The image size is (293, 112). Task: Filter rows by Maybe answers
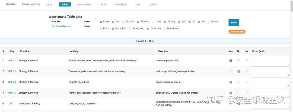[x=67, y=26]
